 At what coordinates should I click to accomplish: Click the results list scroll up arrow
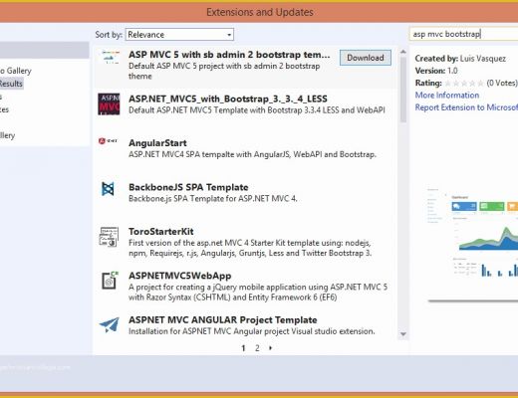tap(403, 52)
